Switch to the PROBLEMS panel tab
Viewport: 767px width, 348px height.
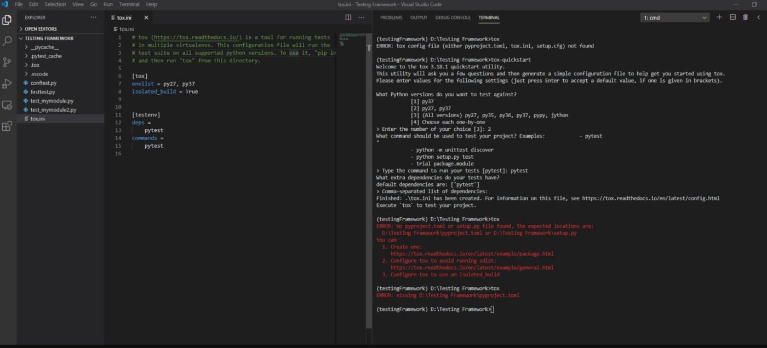391,18
